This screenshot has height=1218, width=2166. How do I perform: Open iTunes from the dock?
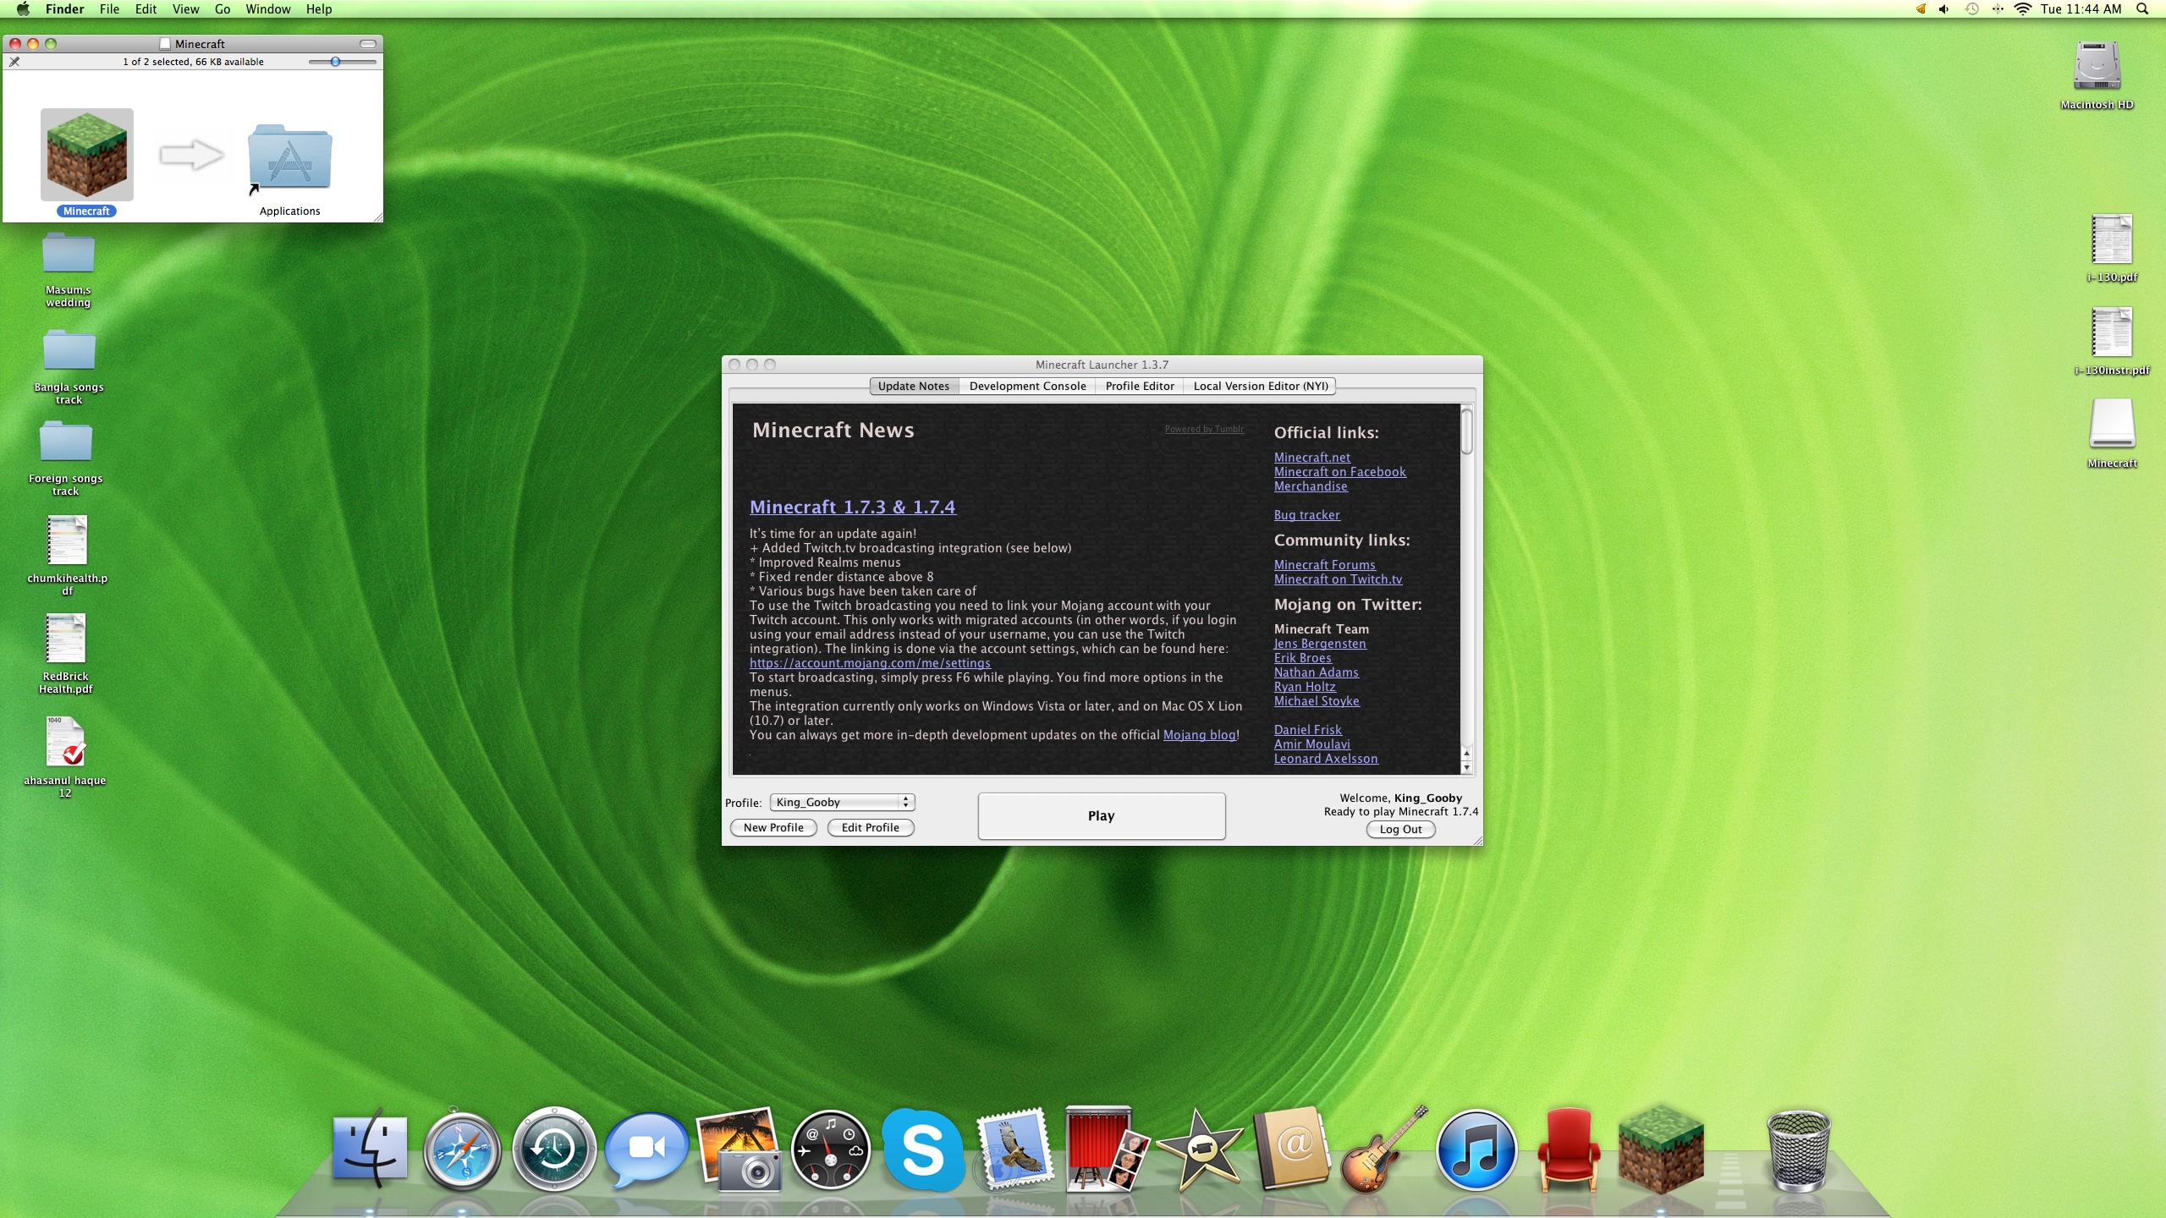[x=1476, y=1150]
